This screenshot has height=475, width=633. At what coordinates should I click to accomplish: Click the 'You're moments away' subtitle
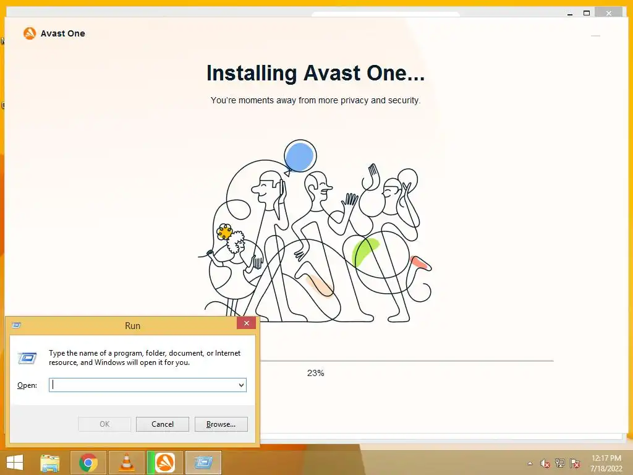tap(316, 100)
